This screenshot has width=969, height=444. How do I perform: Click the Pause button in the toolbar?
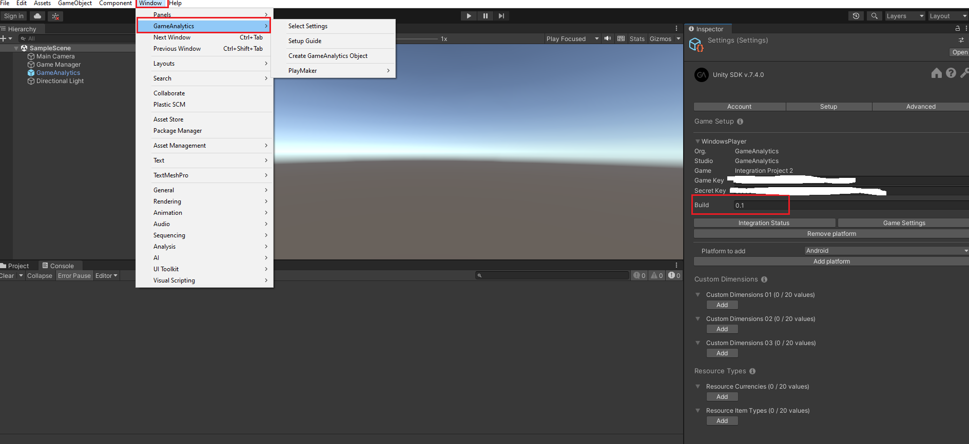coord(485,16)
